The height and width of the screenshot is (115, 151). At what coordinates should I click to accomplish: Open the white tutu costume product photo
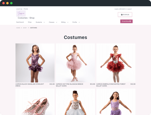75,102
